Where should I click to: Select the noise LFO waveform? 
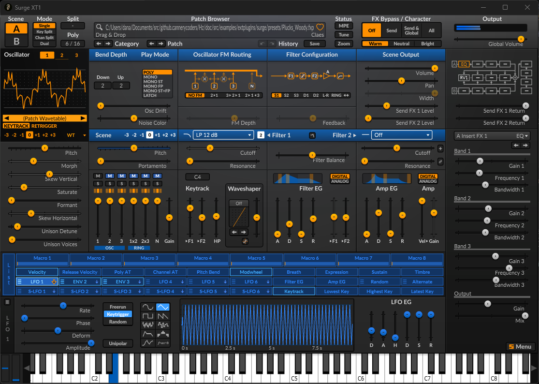click(x=148, y=325)
